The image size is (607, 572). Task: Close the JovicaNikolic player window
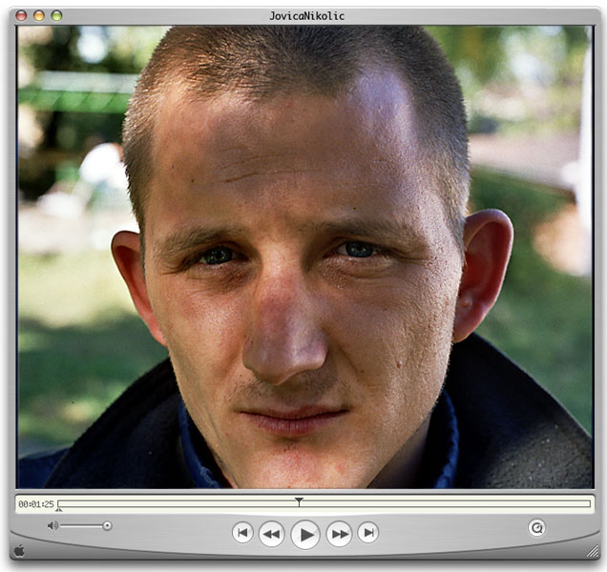tap(22, 15)
